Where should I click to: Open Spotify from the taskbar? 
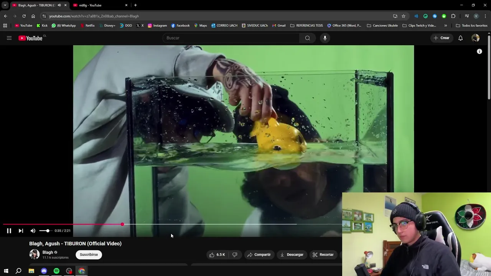click(x=56, y=271)
